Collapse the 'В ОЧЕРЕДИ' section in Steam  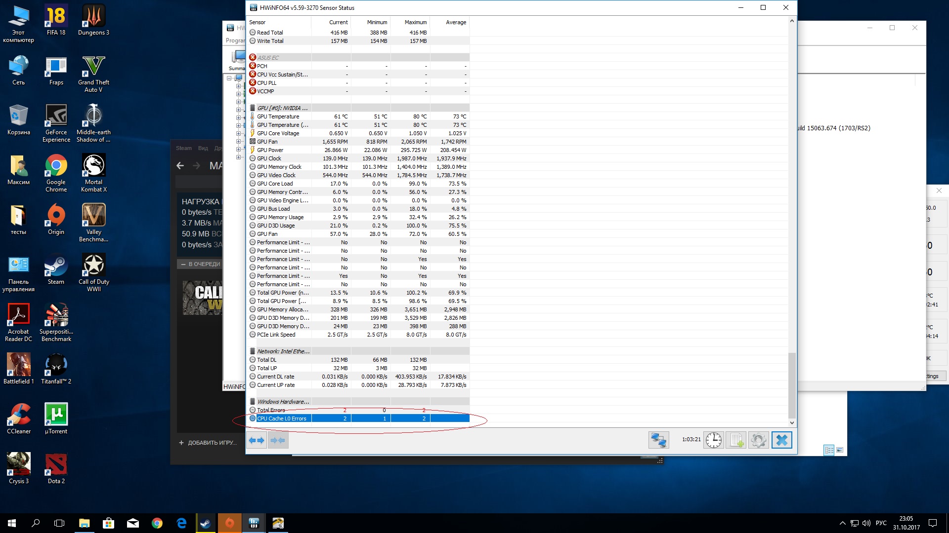coord(183,264)
